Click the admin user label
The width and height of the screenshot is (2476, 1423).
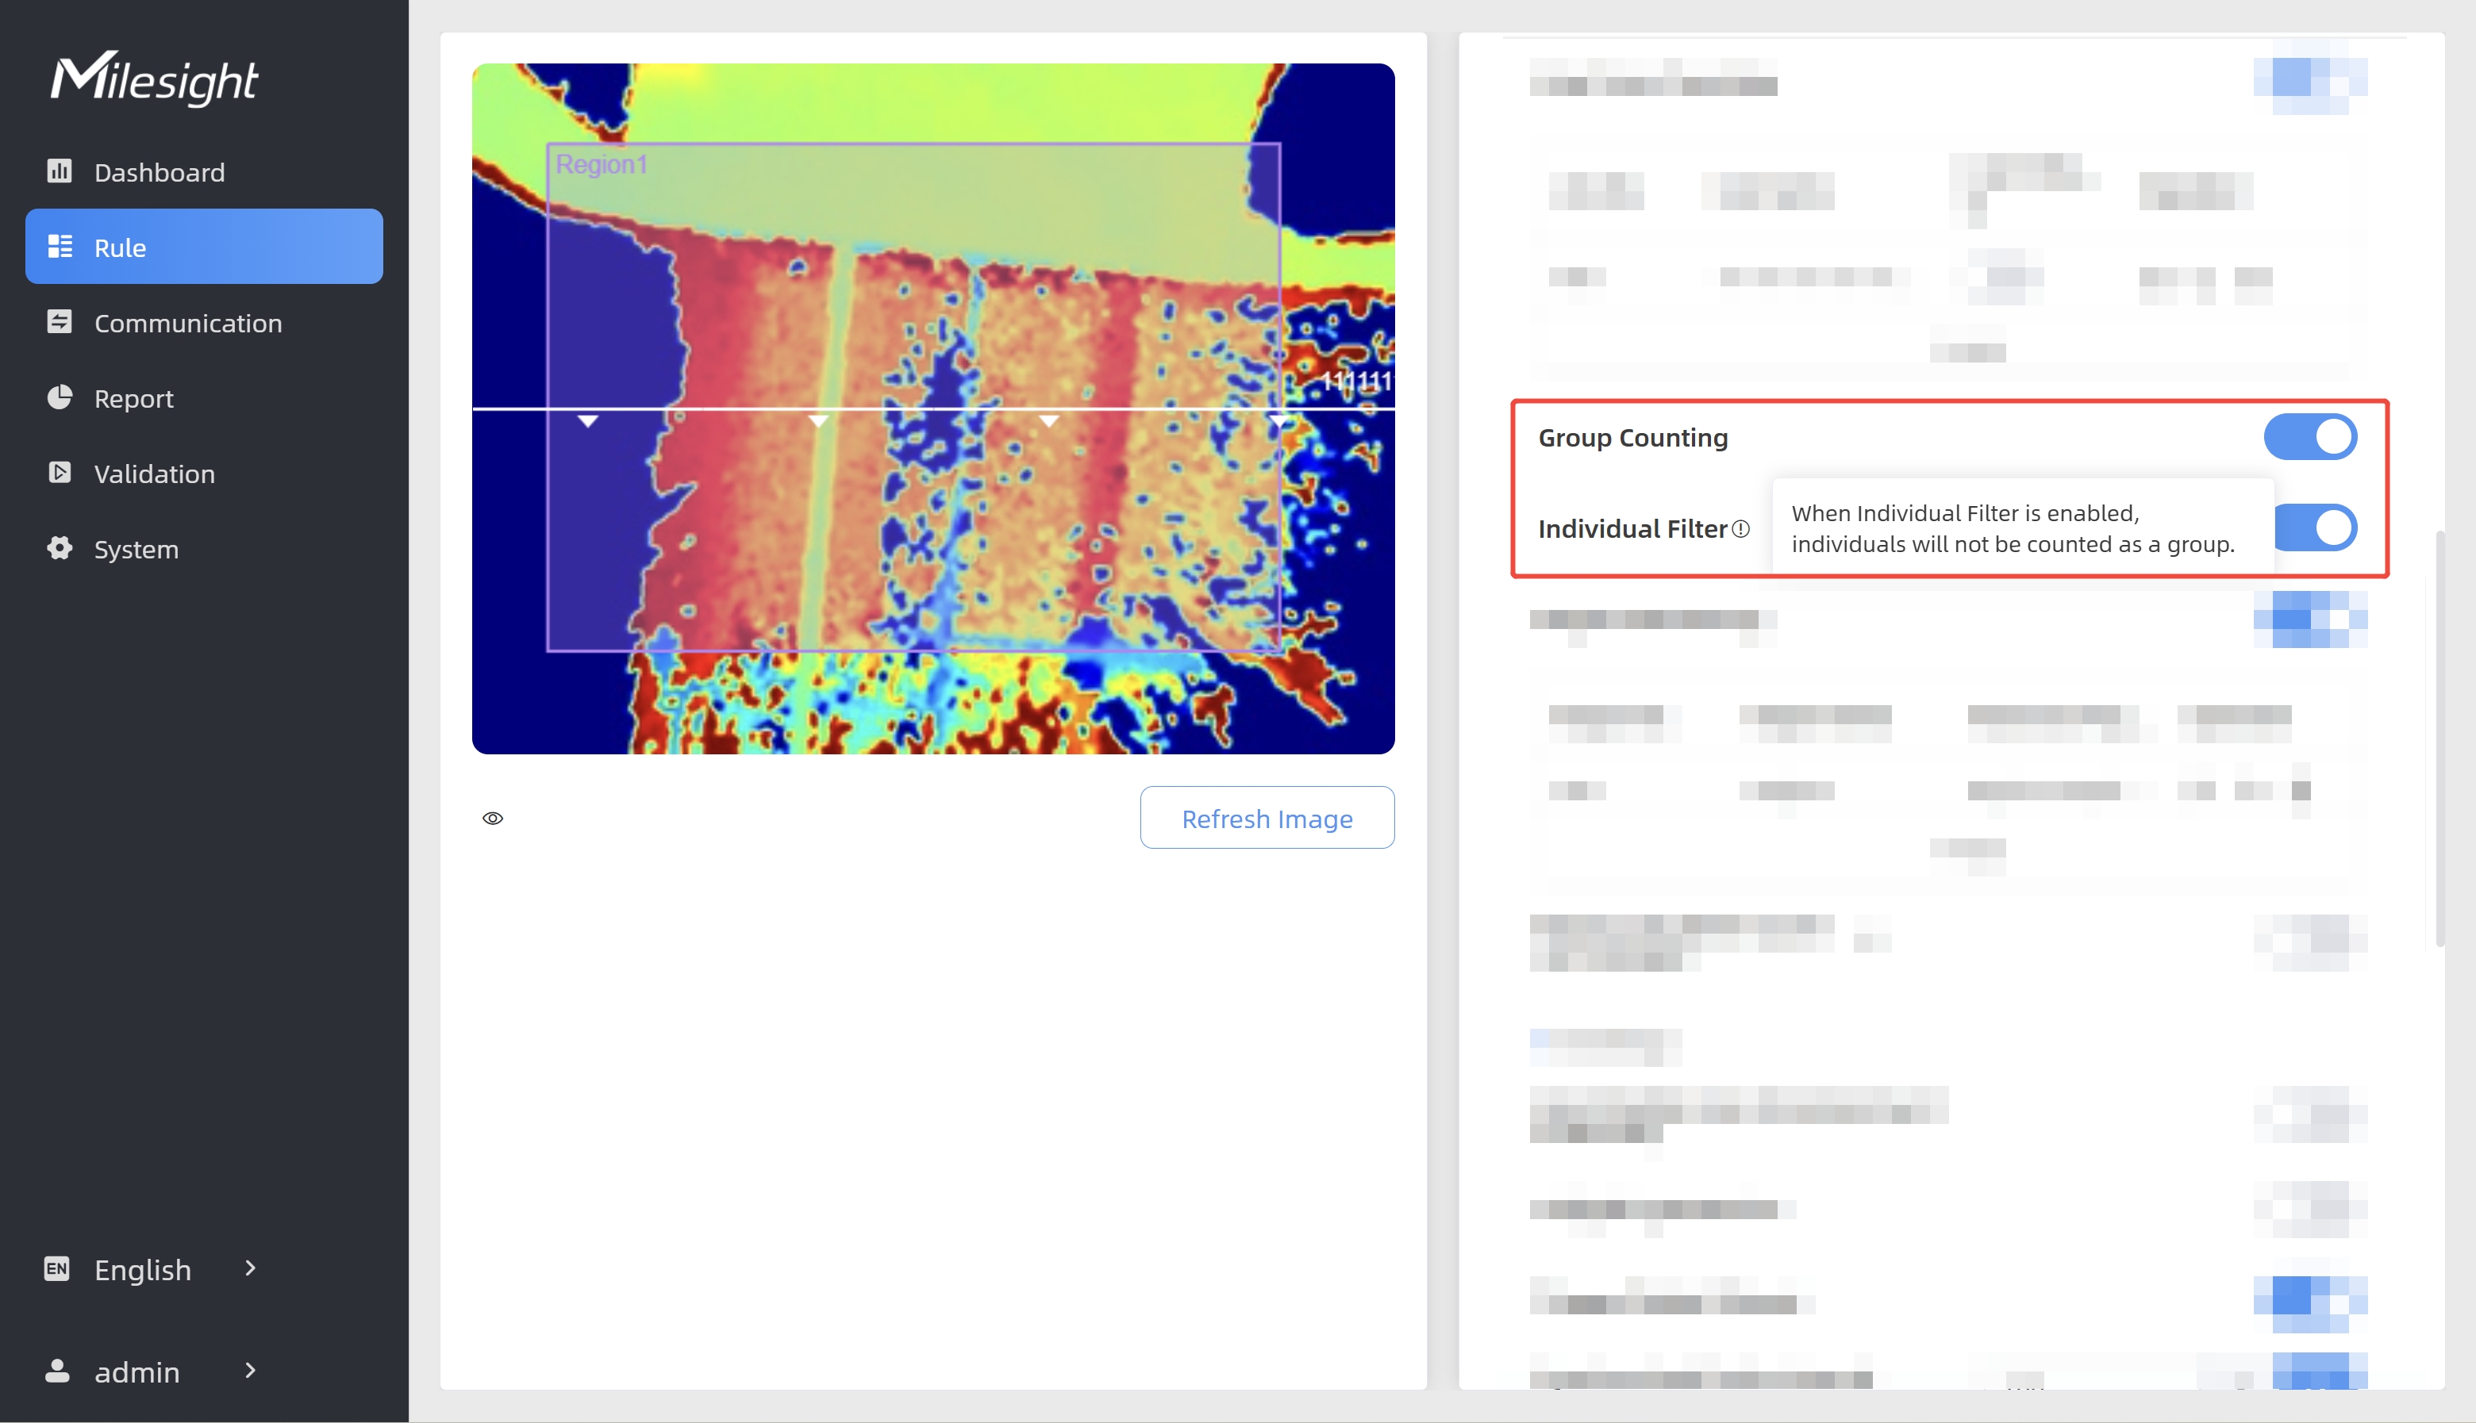tap(136, 1372)
